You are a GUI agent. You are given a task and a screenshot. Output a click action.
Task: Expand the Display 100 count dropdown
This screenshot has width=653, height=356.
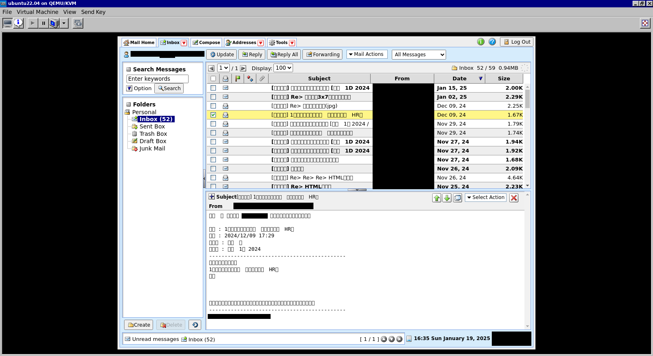[x=283, y=68]
